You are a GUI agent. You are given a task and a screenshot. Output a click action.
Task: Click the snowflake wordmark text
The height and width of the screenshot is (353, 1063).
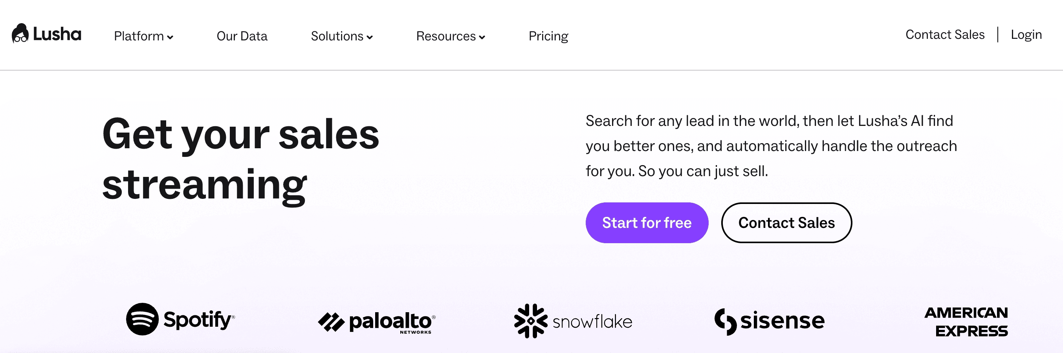click(x=592, y=322)
